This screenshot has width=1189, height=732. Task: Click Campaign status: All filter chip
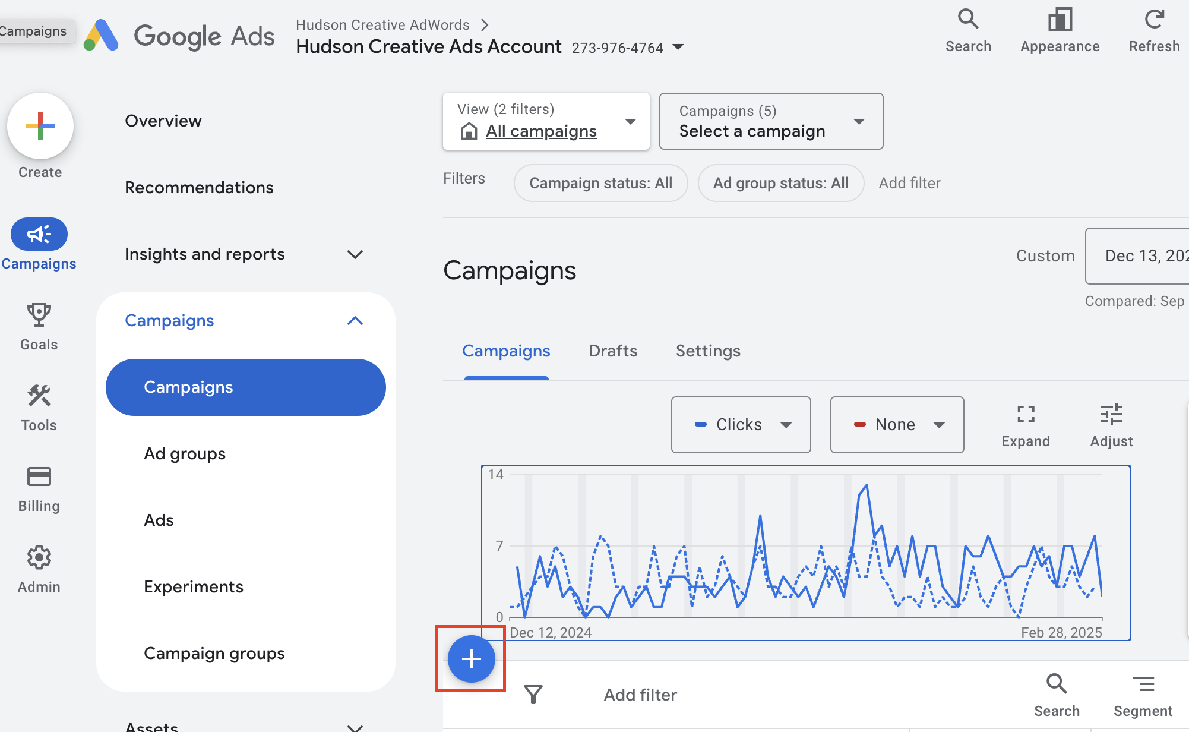(x=601, y=183)
